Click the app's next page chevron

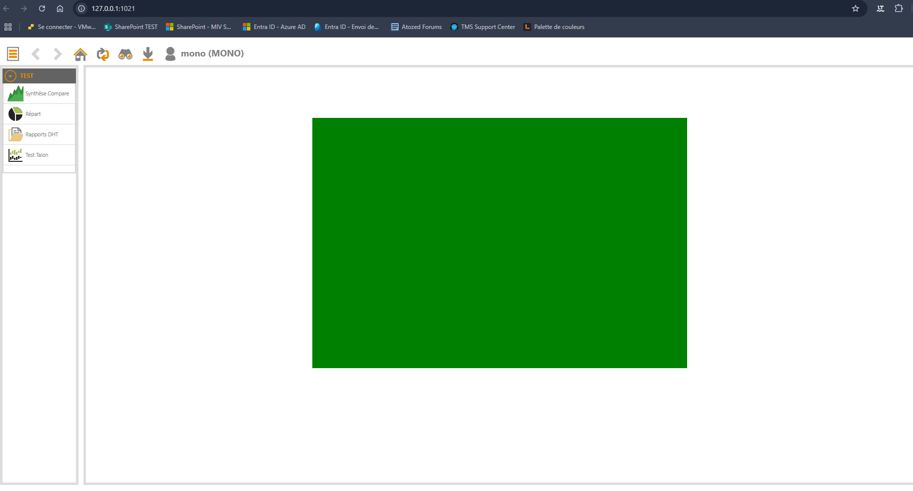[x=57, y=53]
